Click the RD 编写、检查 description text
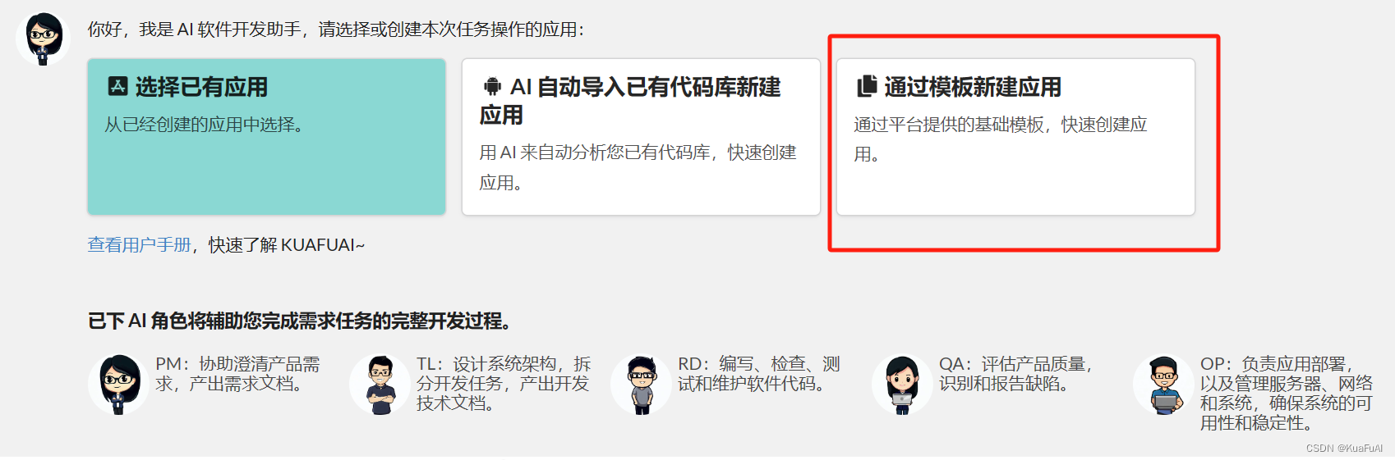Viewport: 1395px width, 460px height. pos(759,374)
